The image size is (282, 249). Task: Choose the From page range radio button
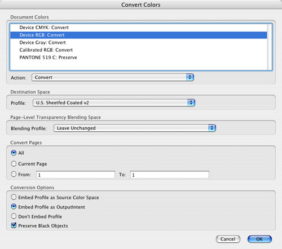[x=14, y=174]
